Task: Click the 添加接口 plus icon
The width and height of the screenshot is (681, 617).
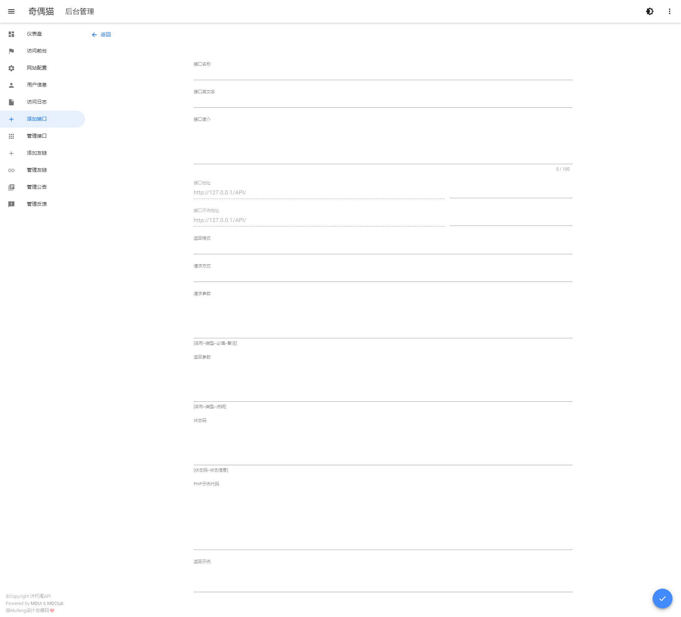Action: (11, 119)
